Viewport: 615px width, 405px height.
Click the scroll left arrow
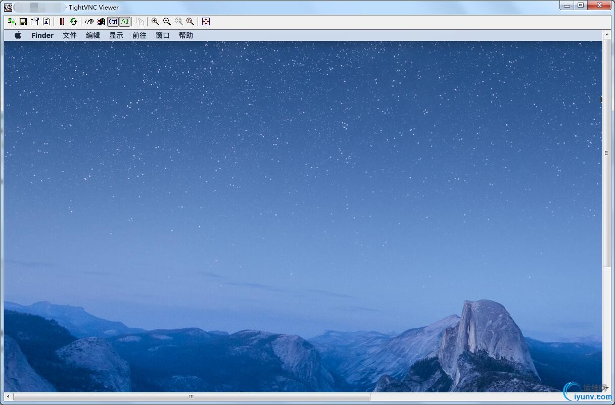pyautogui.click(x=8, y=397)
